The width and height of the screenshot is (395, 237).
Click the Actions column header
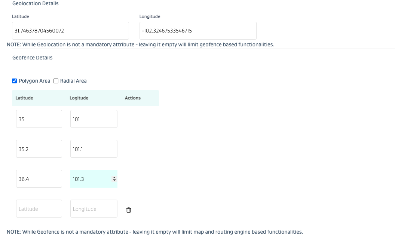[133, 98]
